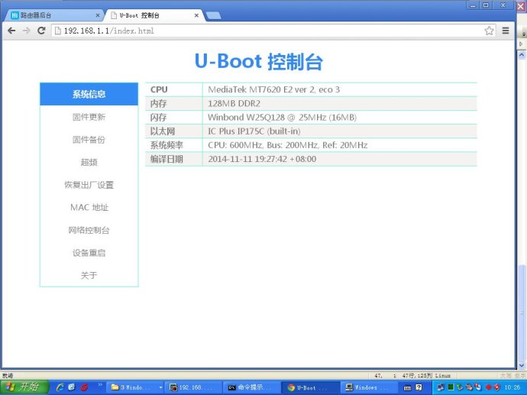Click the 以太网 row label
527x395 pixels.
tap(163, 131)
